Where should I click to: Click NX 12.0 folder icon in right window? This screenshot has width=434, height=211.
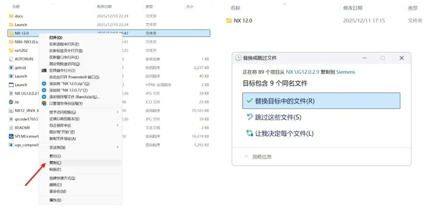tap(229, 20)
